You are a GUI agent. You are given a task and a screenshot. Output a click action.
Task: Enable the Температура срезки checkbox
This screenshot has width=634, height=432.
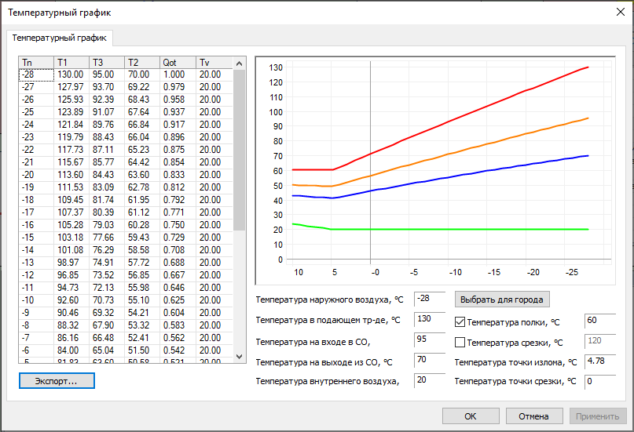tap(460, 342)
